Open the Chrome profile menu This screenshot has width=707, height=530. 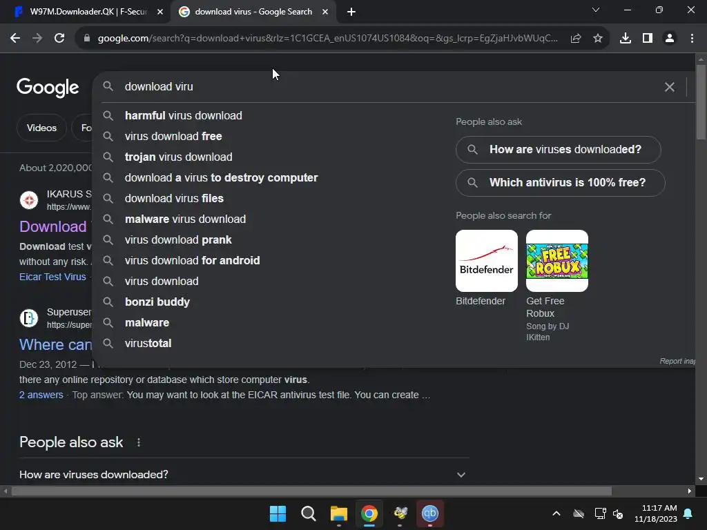(x=670, y=39)
